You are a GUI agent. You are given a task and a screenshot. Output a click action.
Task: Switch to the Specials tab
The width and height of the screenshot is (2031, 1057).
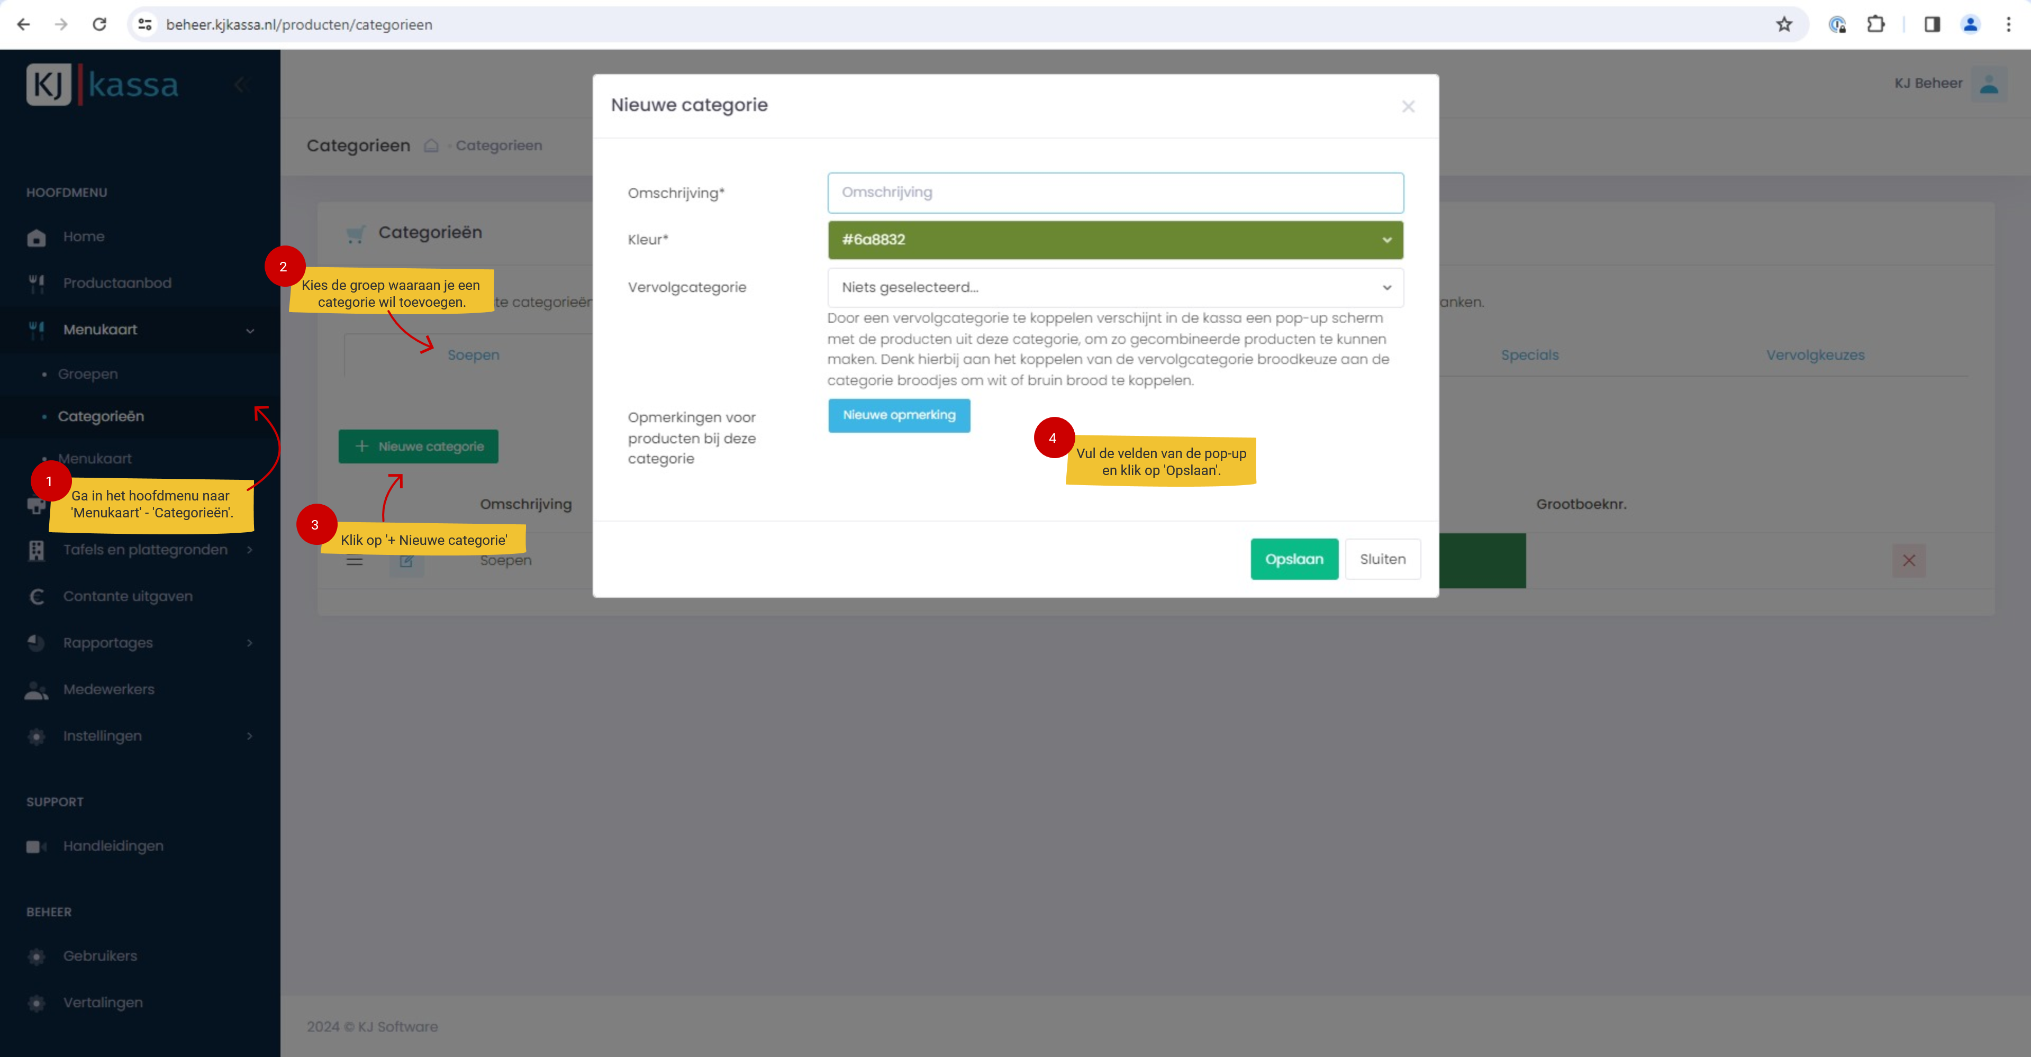pyautogui.click(x=1529, y=356)
